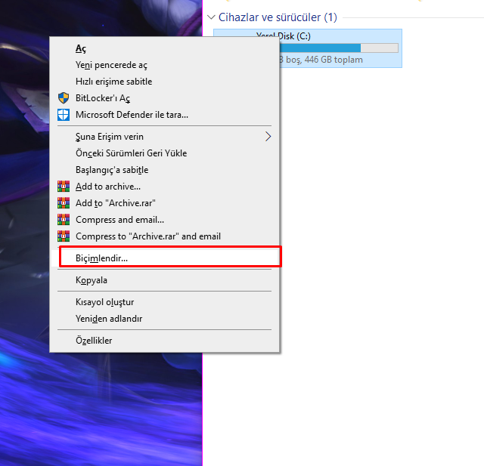Click the BitLocker shield icon

click(x=64, y=98)
